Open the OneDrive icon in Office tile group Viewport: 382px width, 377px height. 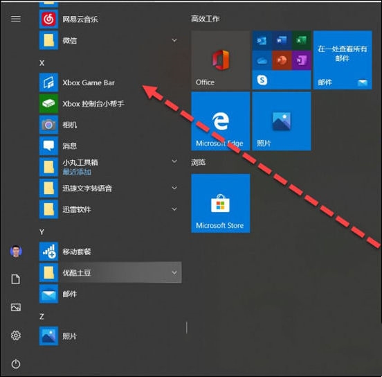click(x=262, y=60)
